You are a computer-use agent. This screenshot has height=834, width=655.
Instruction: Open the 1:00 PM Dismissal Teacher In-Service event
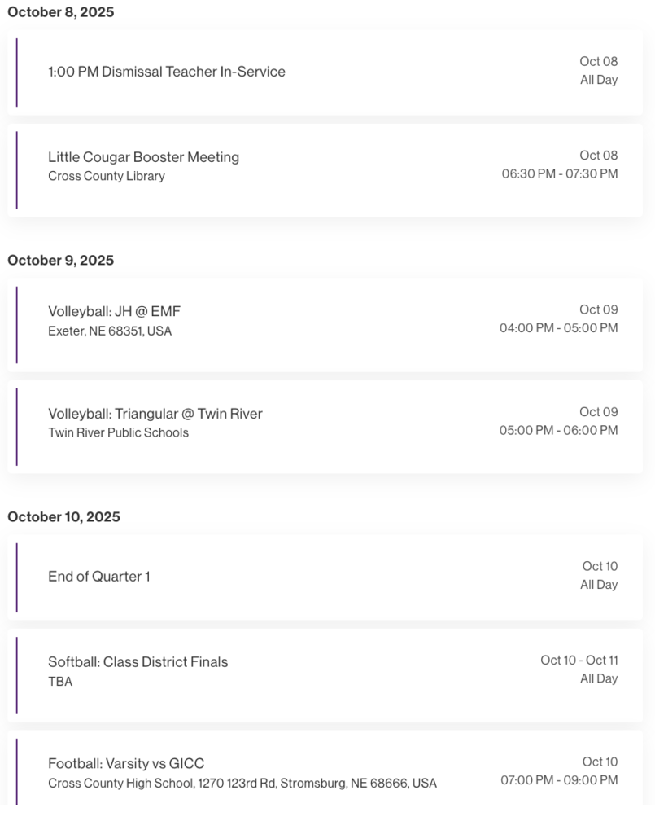click(167, 72)
